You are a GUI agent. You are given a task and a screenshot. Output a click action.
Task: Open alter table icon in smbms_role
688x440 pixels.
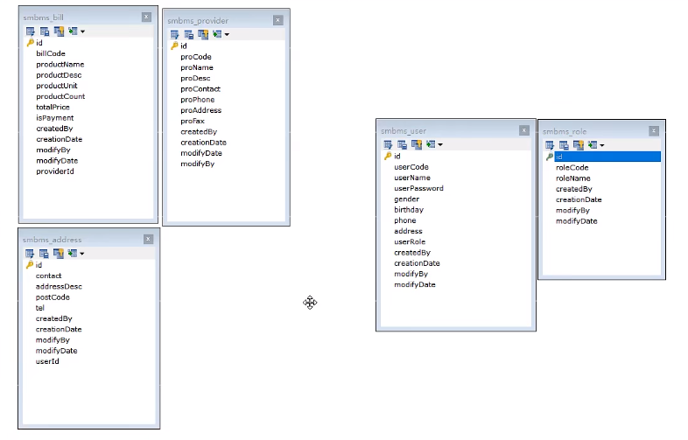click(x=550, y=144)
